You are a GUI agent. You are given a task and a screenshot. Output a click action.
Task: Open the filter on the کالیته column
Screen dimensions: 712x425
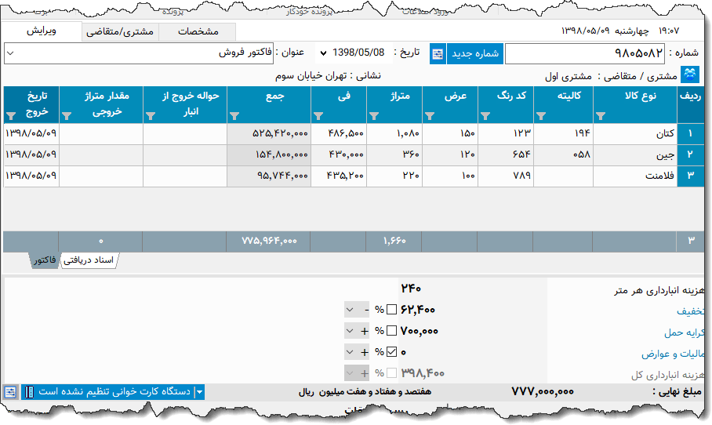point(541,116)
